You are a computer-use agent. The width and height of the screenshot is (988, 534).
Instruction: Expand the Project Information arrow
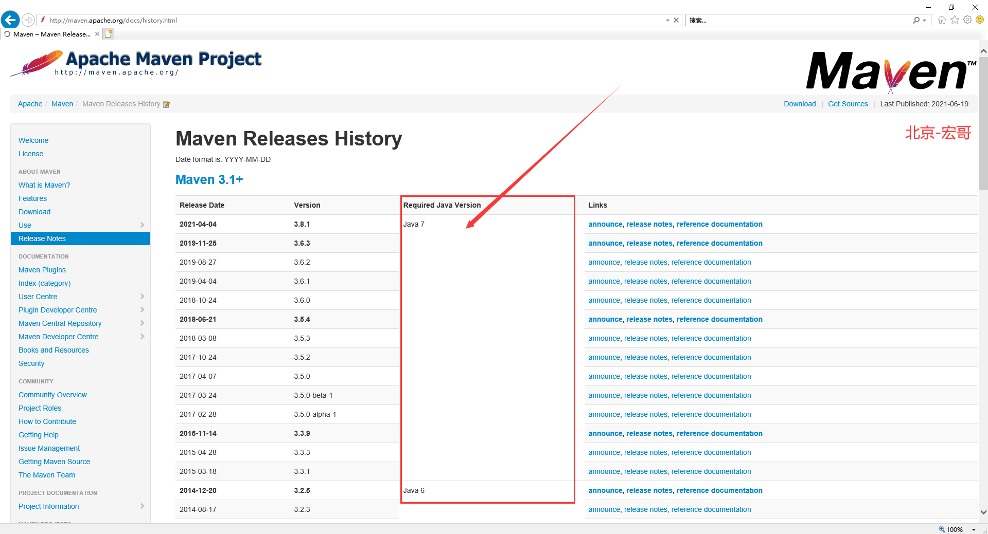143,506
